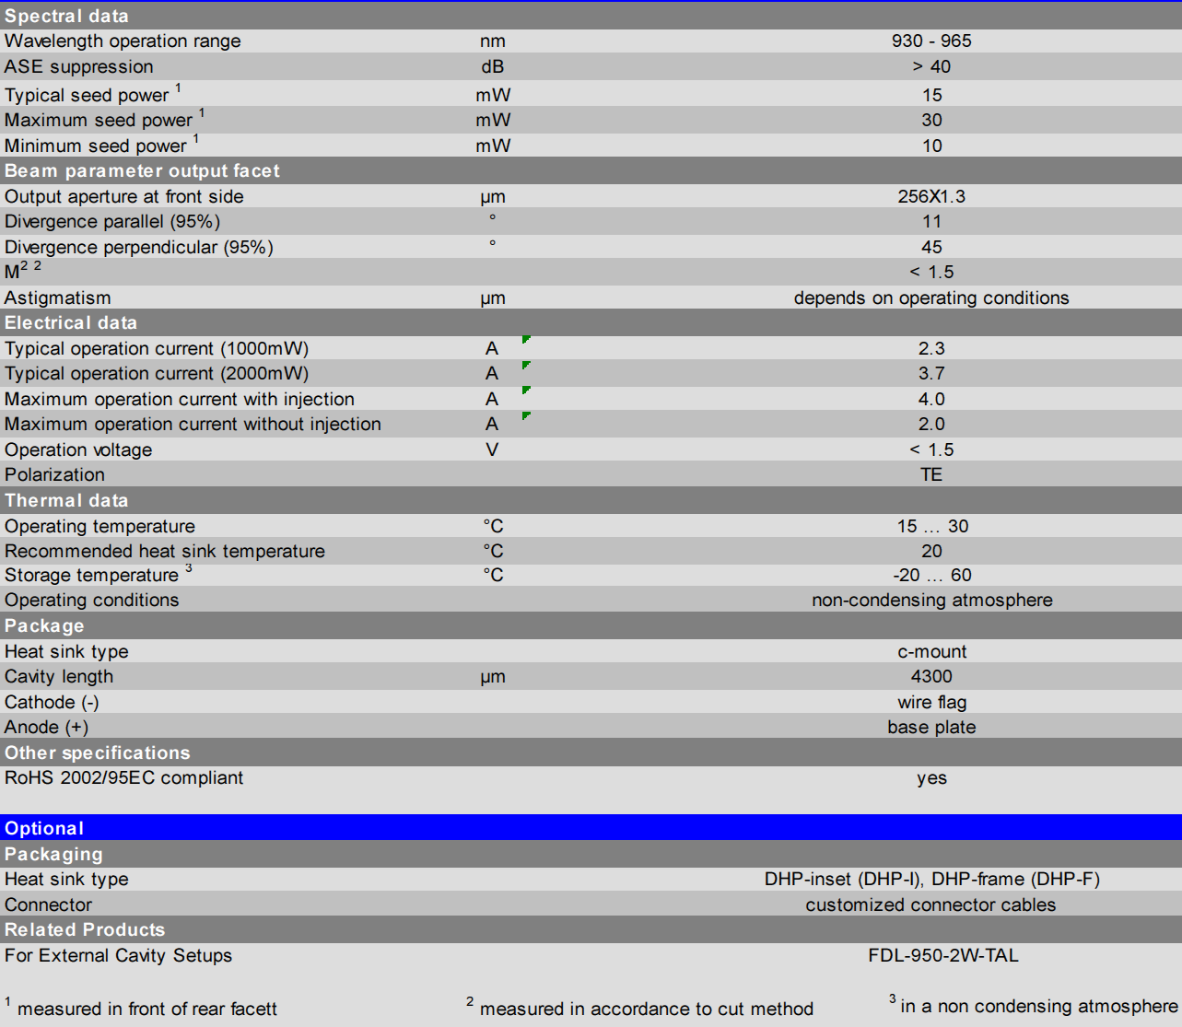Select the 'Anode (+)' label
Viewport: 1182px width, 1027px height.
click(x=46, y=728)
